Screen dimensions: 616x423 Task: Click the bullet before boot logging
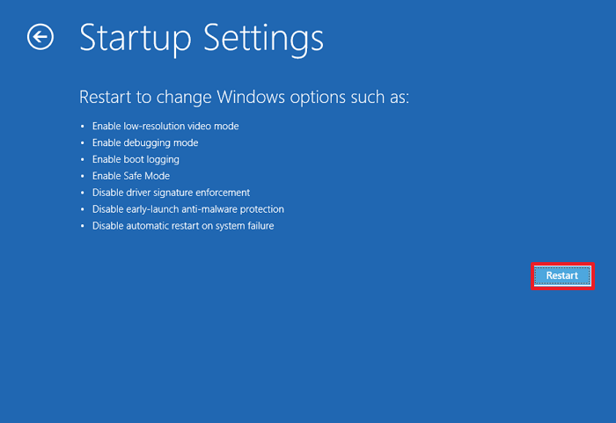[83, 160]
